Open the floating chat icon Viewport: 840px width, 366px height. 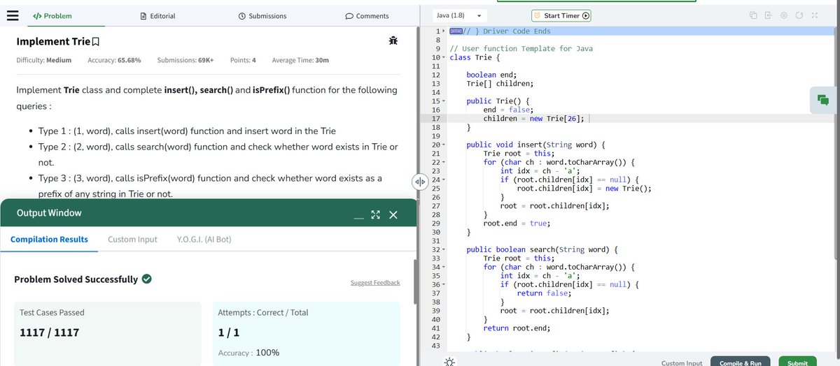[823, 101]
